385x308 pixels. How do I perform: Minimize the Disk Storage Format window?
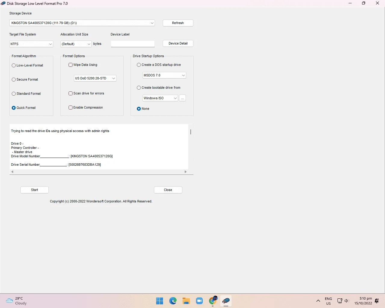click(x=350, y=3)
